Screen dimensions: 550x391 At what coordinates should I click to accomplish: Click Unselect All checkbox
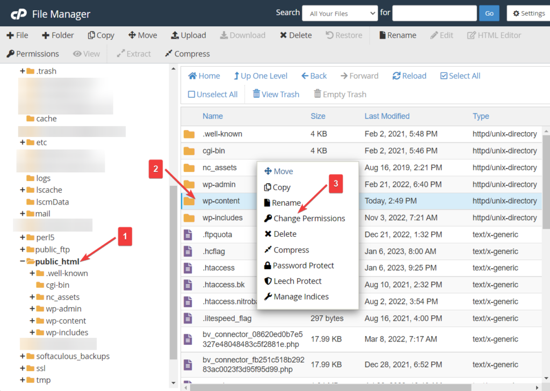click(x=213, y=95)
